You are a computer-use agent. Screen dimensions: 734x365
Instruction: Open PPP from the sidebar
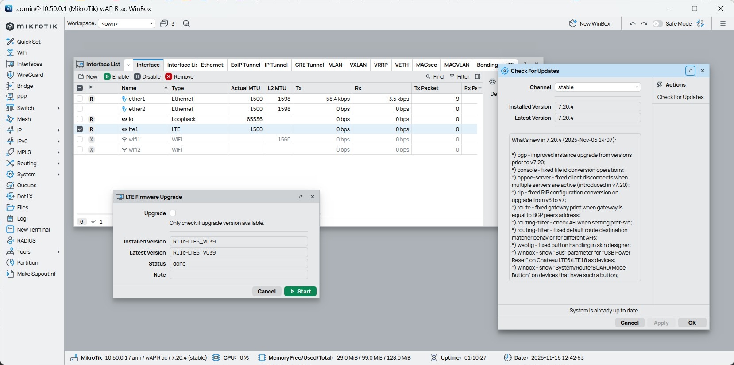click(x=22, y=97)
